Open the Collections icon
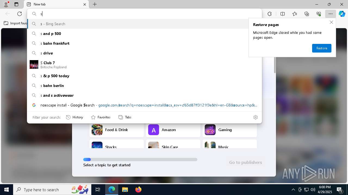Screen dimensions: 348x195 coord(307,14)
